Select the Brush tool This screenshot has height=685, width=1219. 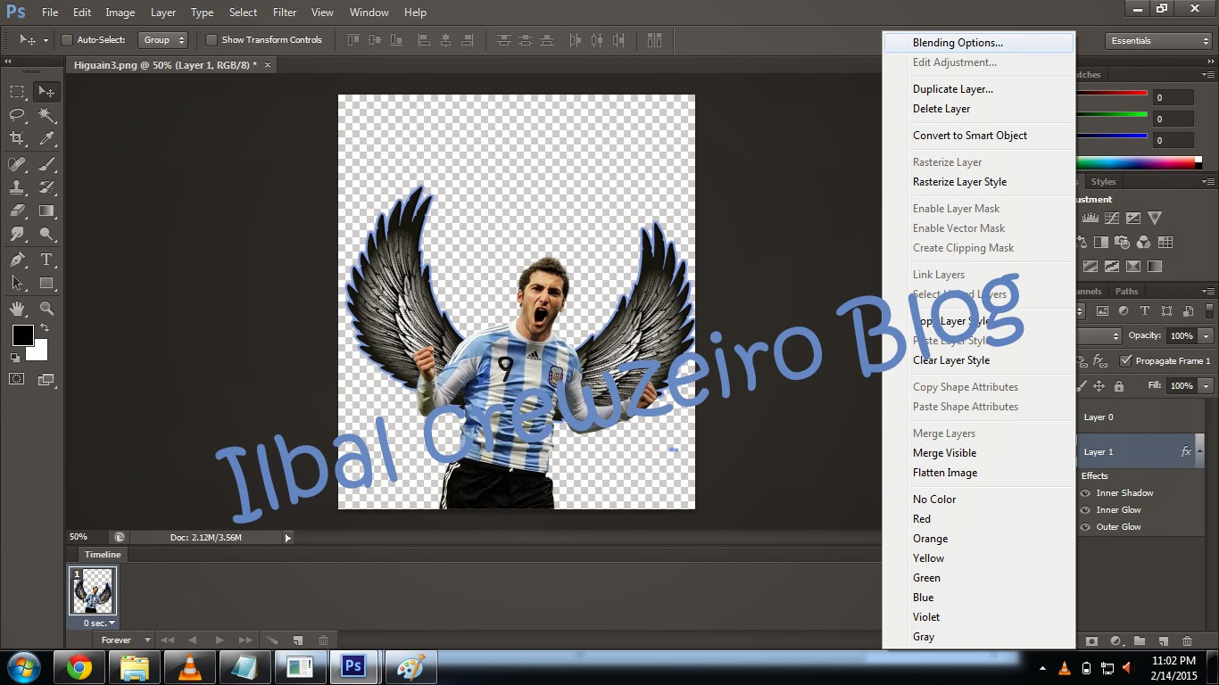click(x=46, y=163)
